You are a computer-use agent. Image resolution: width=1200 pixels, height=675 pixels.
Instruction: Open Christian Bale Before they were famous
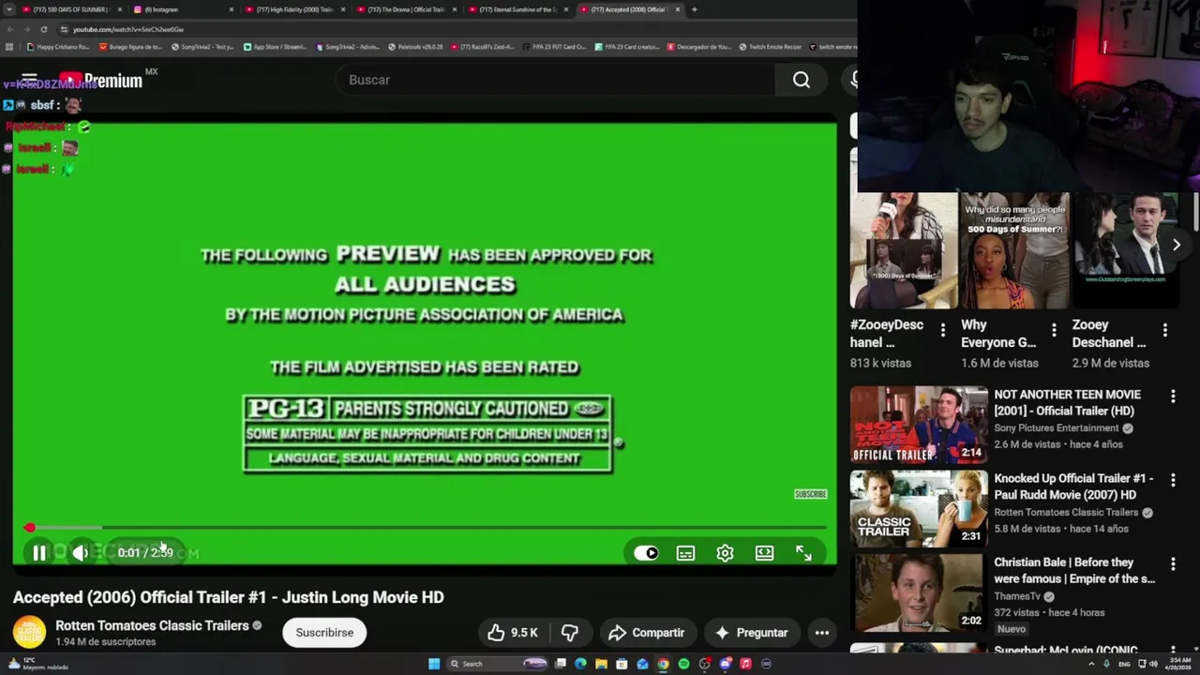point(1074,570)
